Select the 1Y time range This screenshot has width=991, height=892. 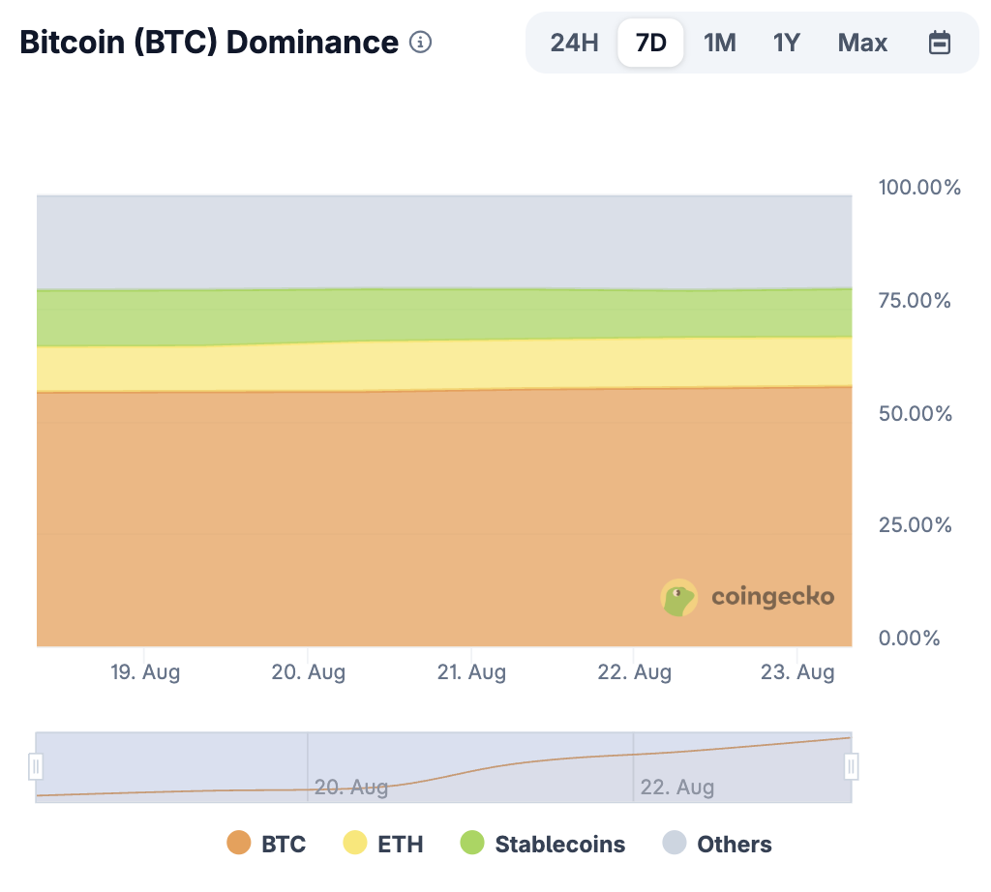[x=786, y=43]
